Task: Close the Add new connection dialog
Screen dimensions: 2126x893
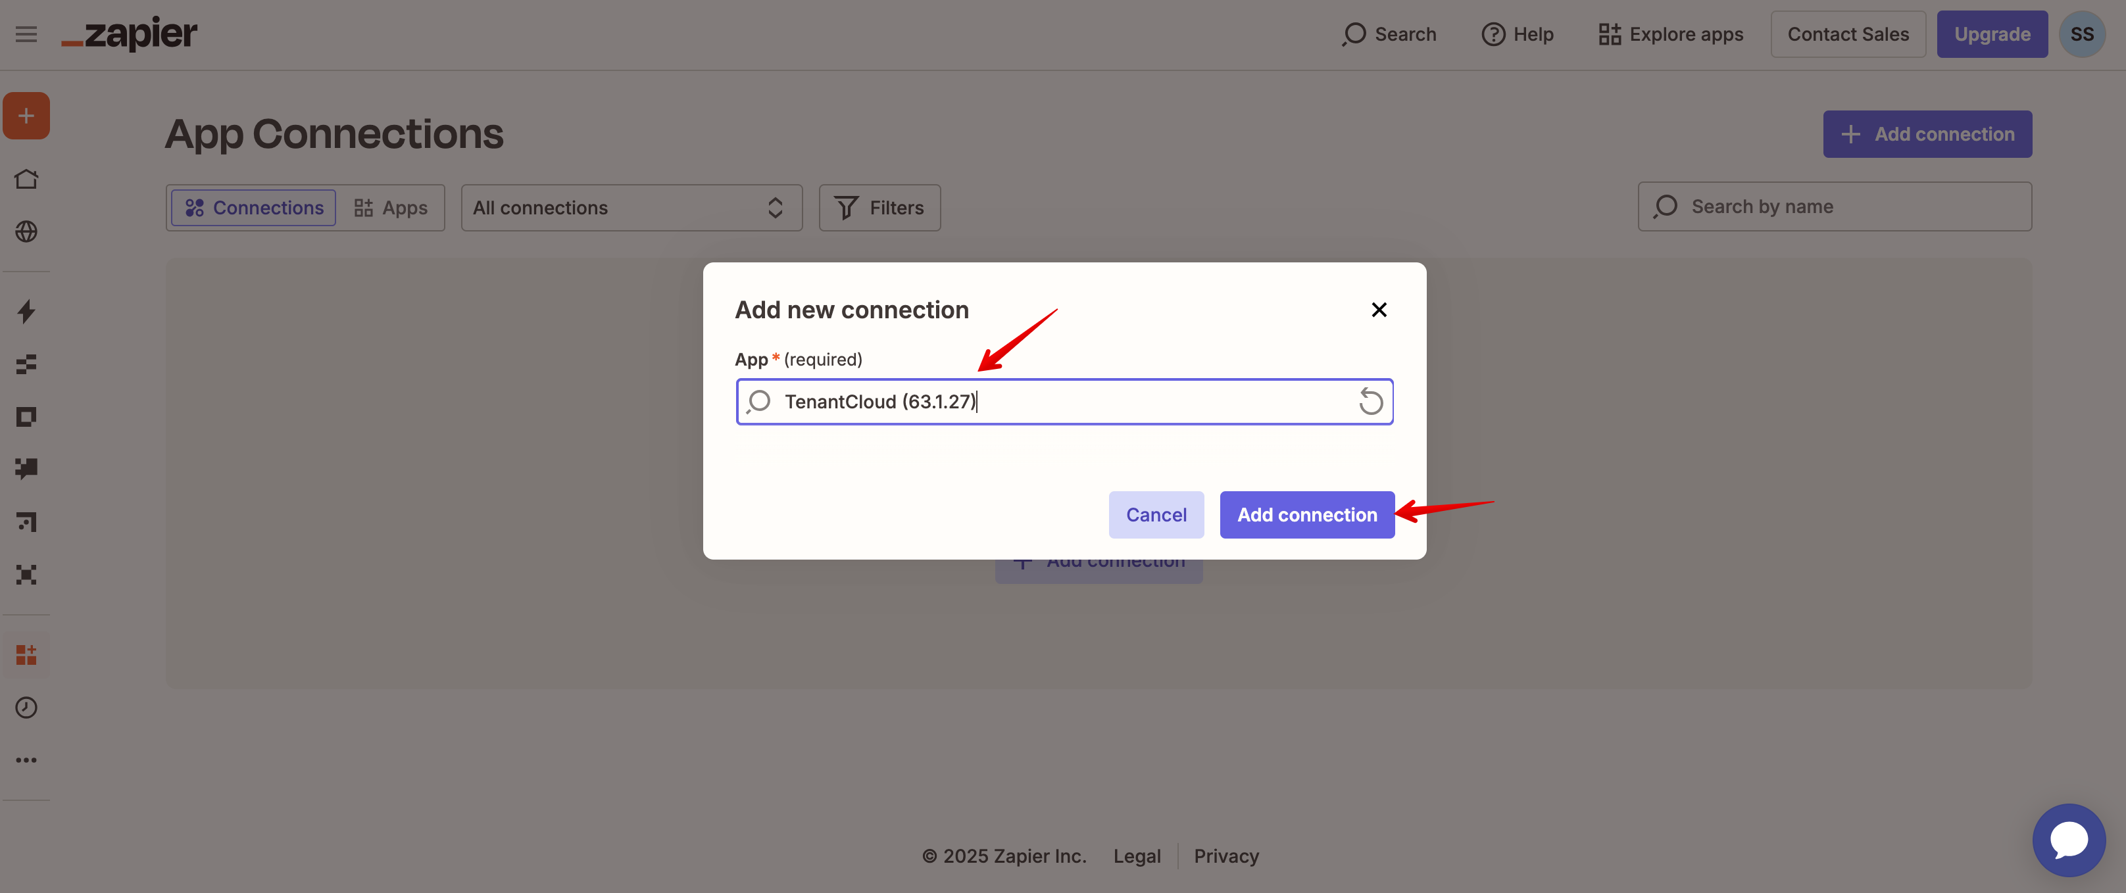Action: [x=1379, y=310]
